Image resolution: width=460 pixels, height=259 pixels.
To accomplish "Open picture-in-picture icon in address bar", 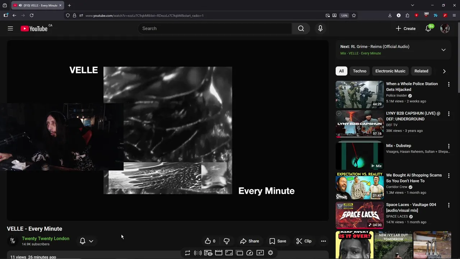I will coord(328,15).
